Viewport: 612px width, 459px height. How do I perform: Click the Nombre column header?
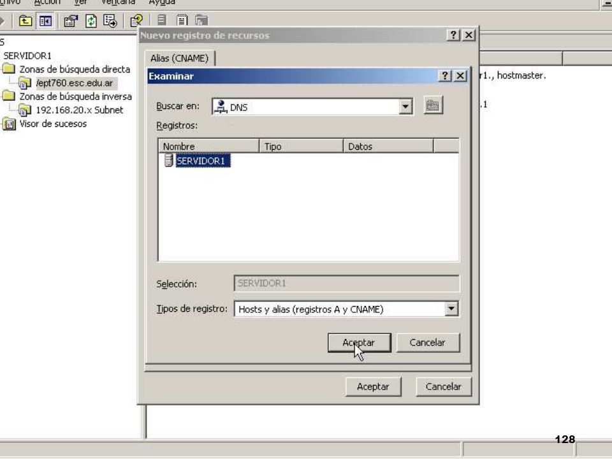point(209,147)
